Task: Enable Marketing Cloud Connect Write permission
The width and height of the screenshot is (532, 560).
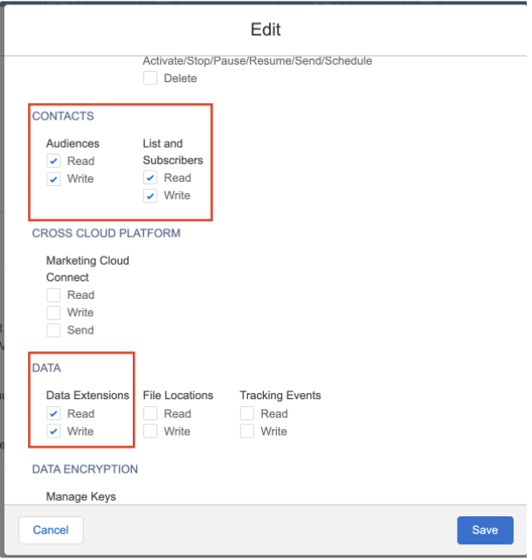Action: tap(53, 313)
